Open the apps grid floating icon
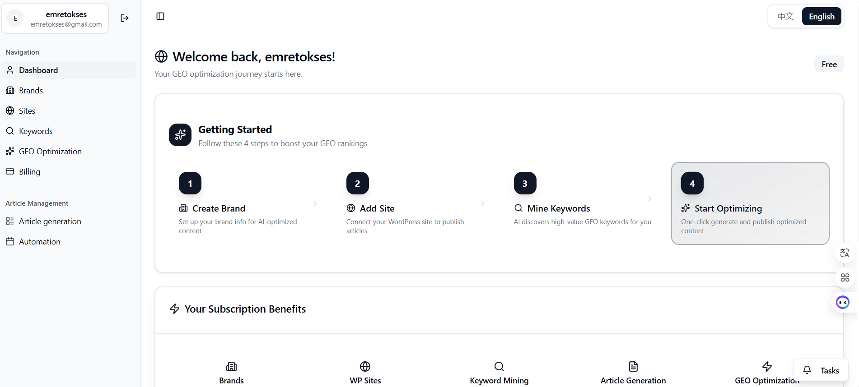This screenshot has height=387, width=859. tap(845, 277)
